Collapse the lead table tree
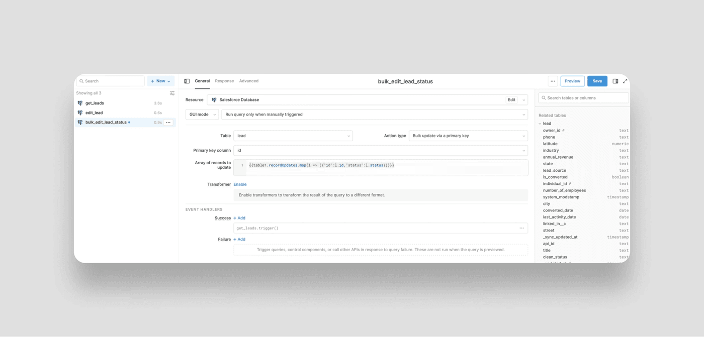 pos(540,124)
